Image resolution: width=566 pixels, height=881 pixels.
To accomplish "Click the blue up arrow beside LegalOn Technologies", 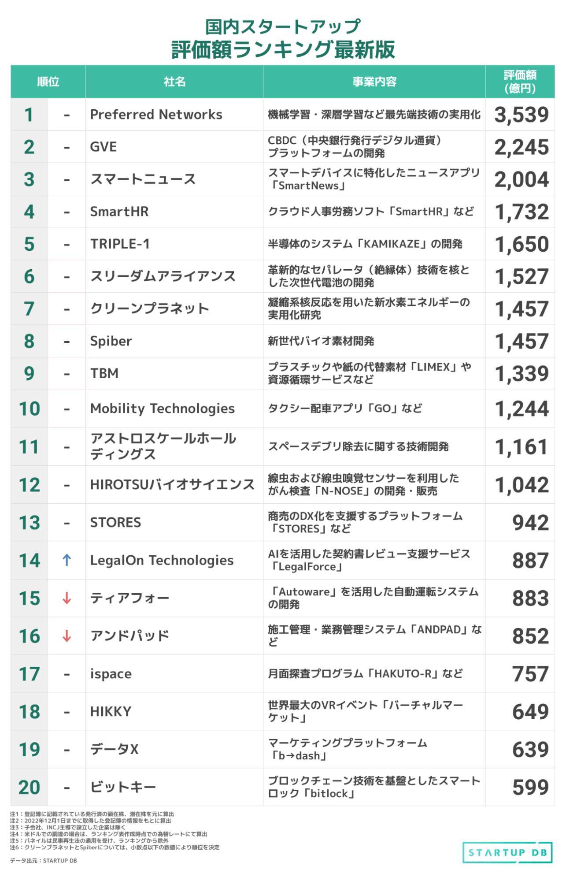I will 67,560.
